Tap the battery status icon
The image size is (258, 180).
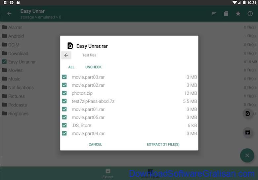[244, 2]
